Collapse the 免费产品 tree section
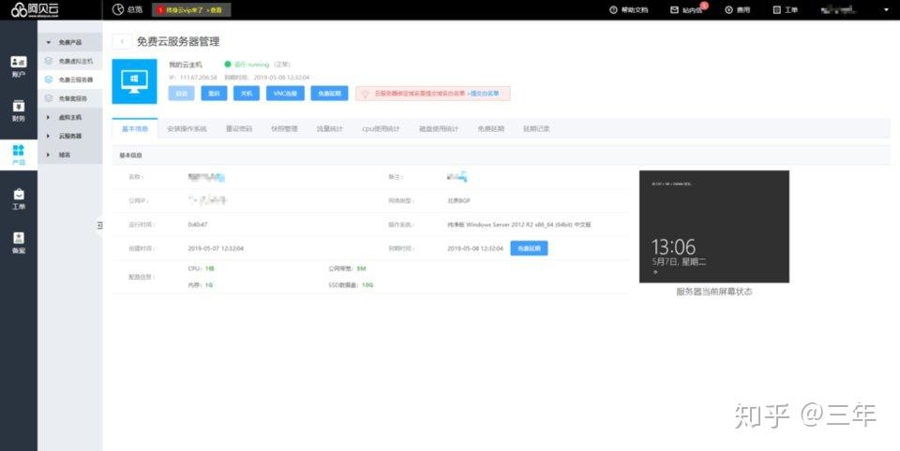This screenshot has width=900, height=451. [x=49, y=43]
